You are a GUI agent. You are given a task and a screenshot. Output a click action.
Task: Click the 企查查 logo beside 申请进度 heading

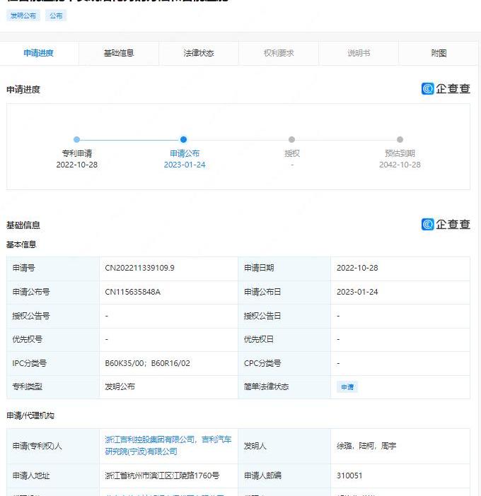click(x=446, y=89)
